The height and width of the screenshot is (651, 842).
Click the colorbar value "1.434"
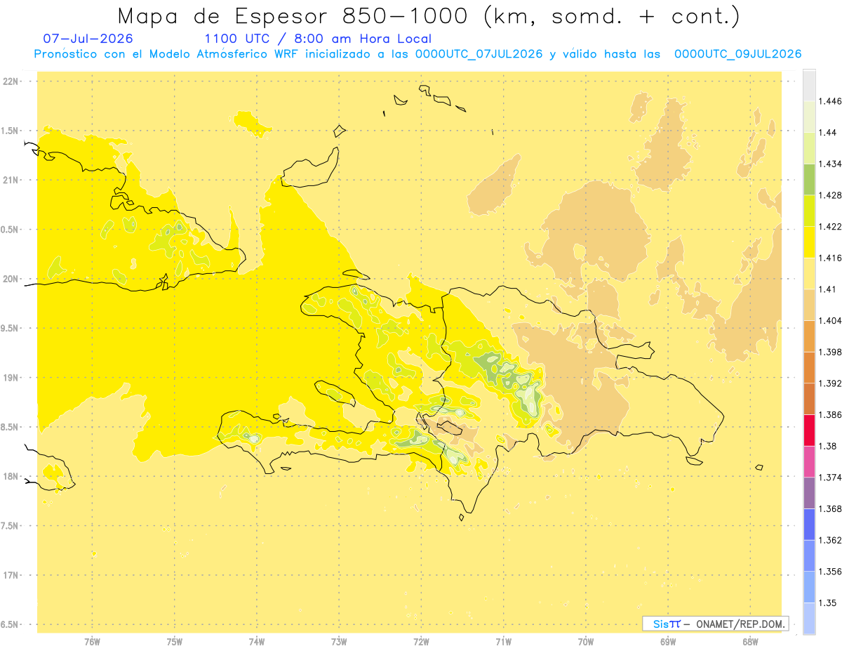[830, 164]
